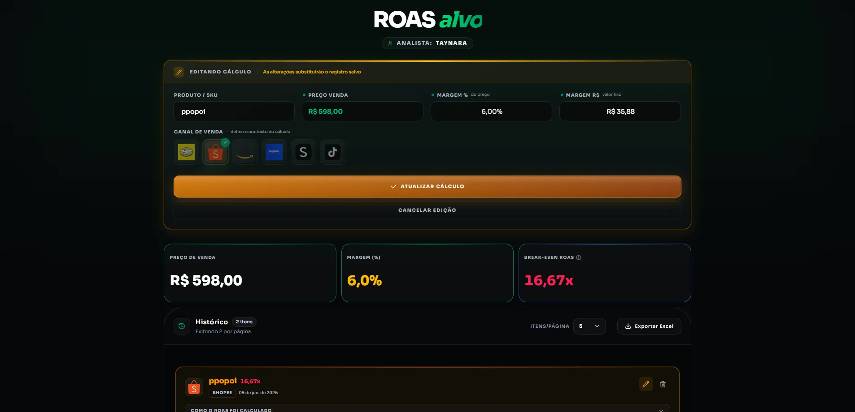This screenshot has height=412, width=855.
Task: Click the ROAS alvo logo
Action: tap(428, 20)
